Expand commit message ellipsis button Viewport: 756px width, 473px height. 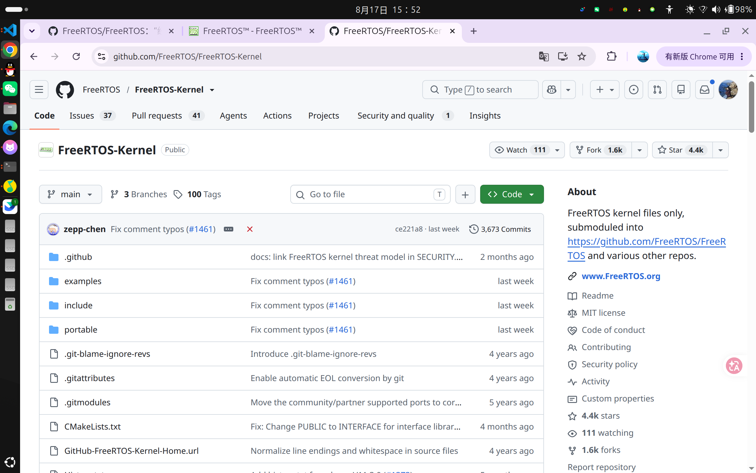pos(228,229)
